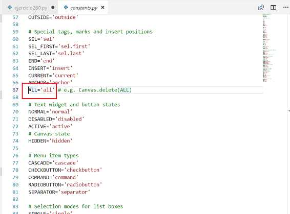Image resolution: width=290 pixels, height=214 pixels.
Task: Click the CASCADE='cascade' line
Action: [x=53, y=163]
